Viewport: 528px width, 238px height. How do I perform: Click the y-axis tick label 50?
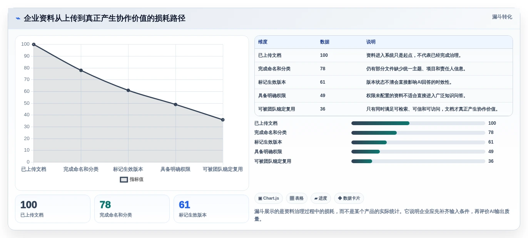[27, 103]
